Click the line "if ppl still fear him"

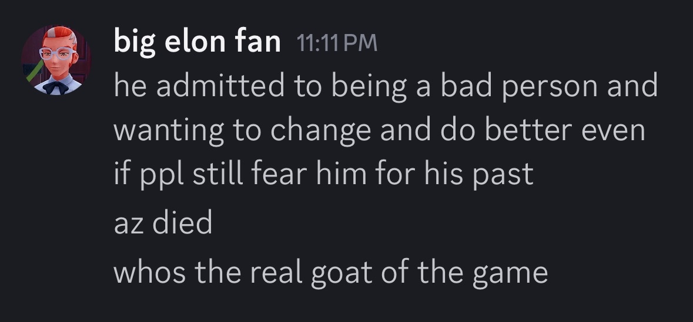pyautogui.click(x=323, y=174)
